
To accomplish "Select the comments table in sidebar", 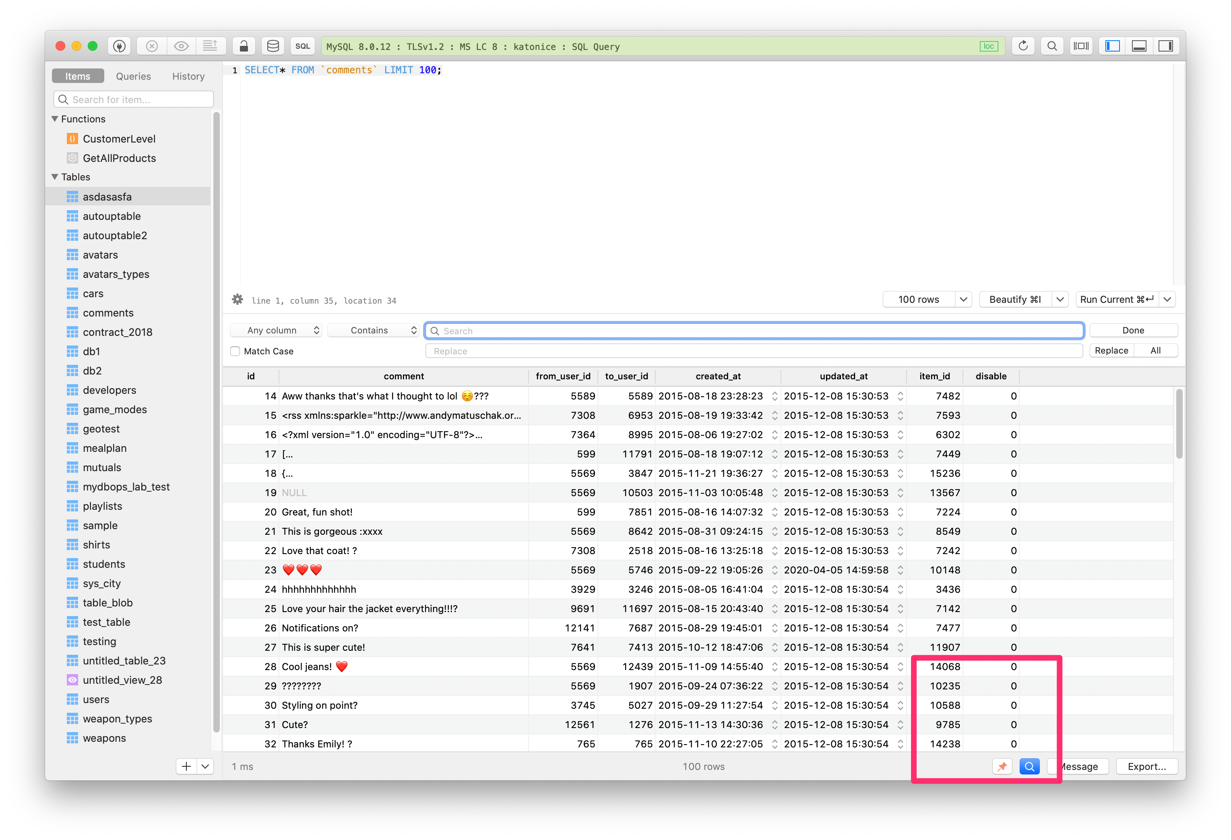I will [107, 312].
